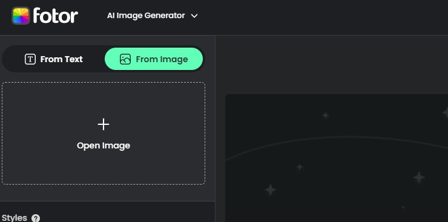Screen dimensions: 448x222
Task: Select the From Image tab
Action: [x=154, y=59]
